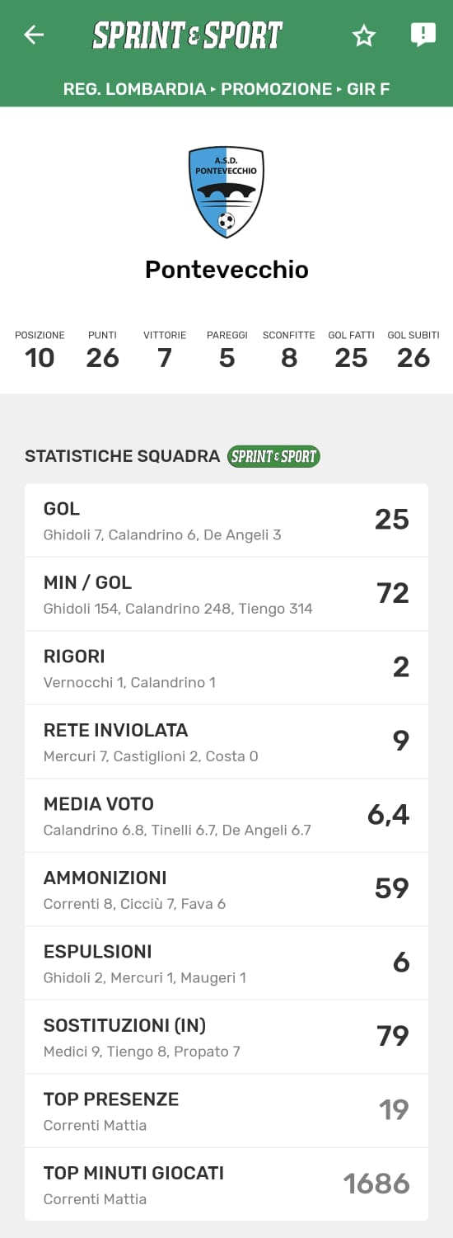453x1238 pixels.
Task: Open the TOP PRESENZE row
Action: (x=226, y=1111)
